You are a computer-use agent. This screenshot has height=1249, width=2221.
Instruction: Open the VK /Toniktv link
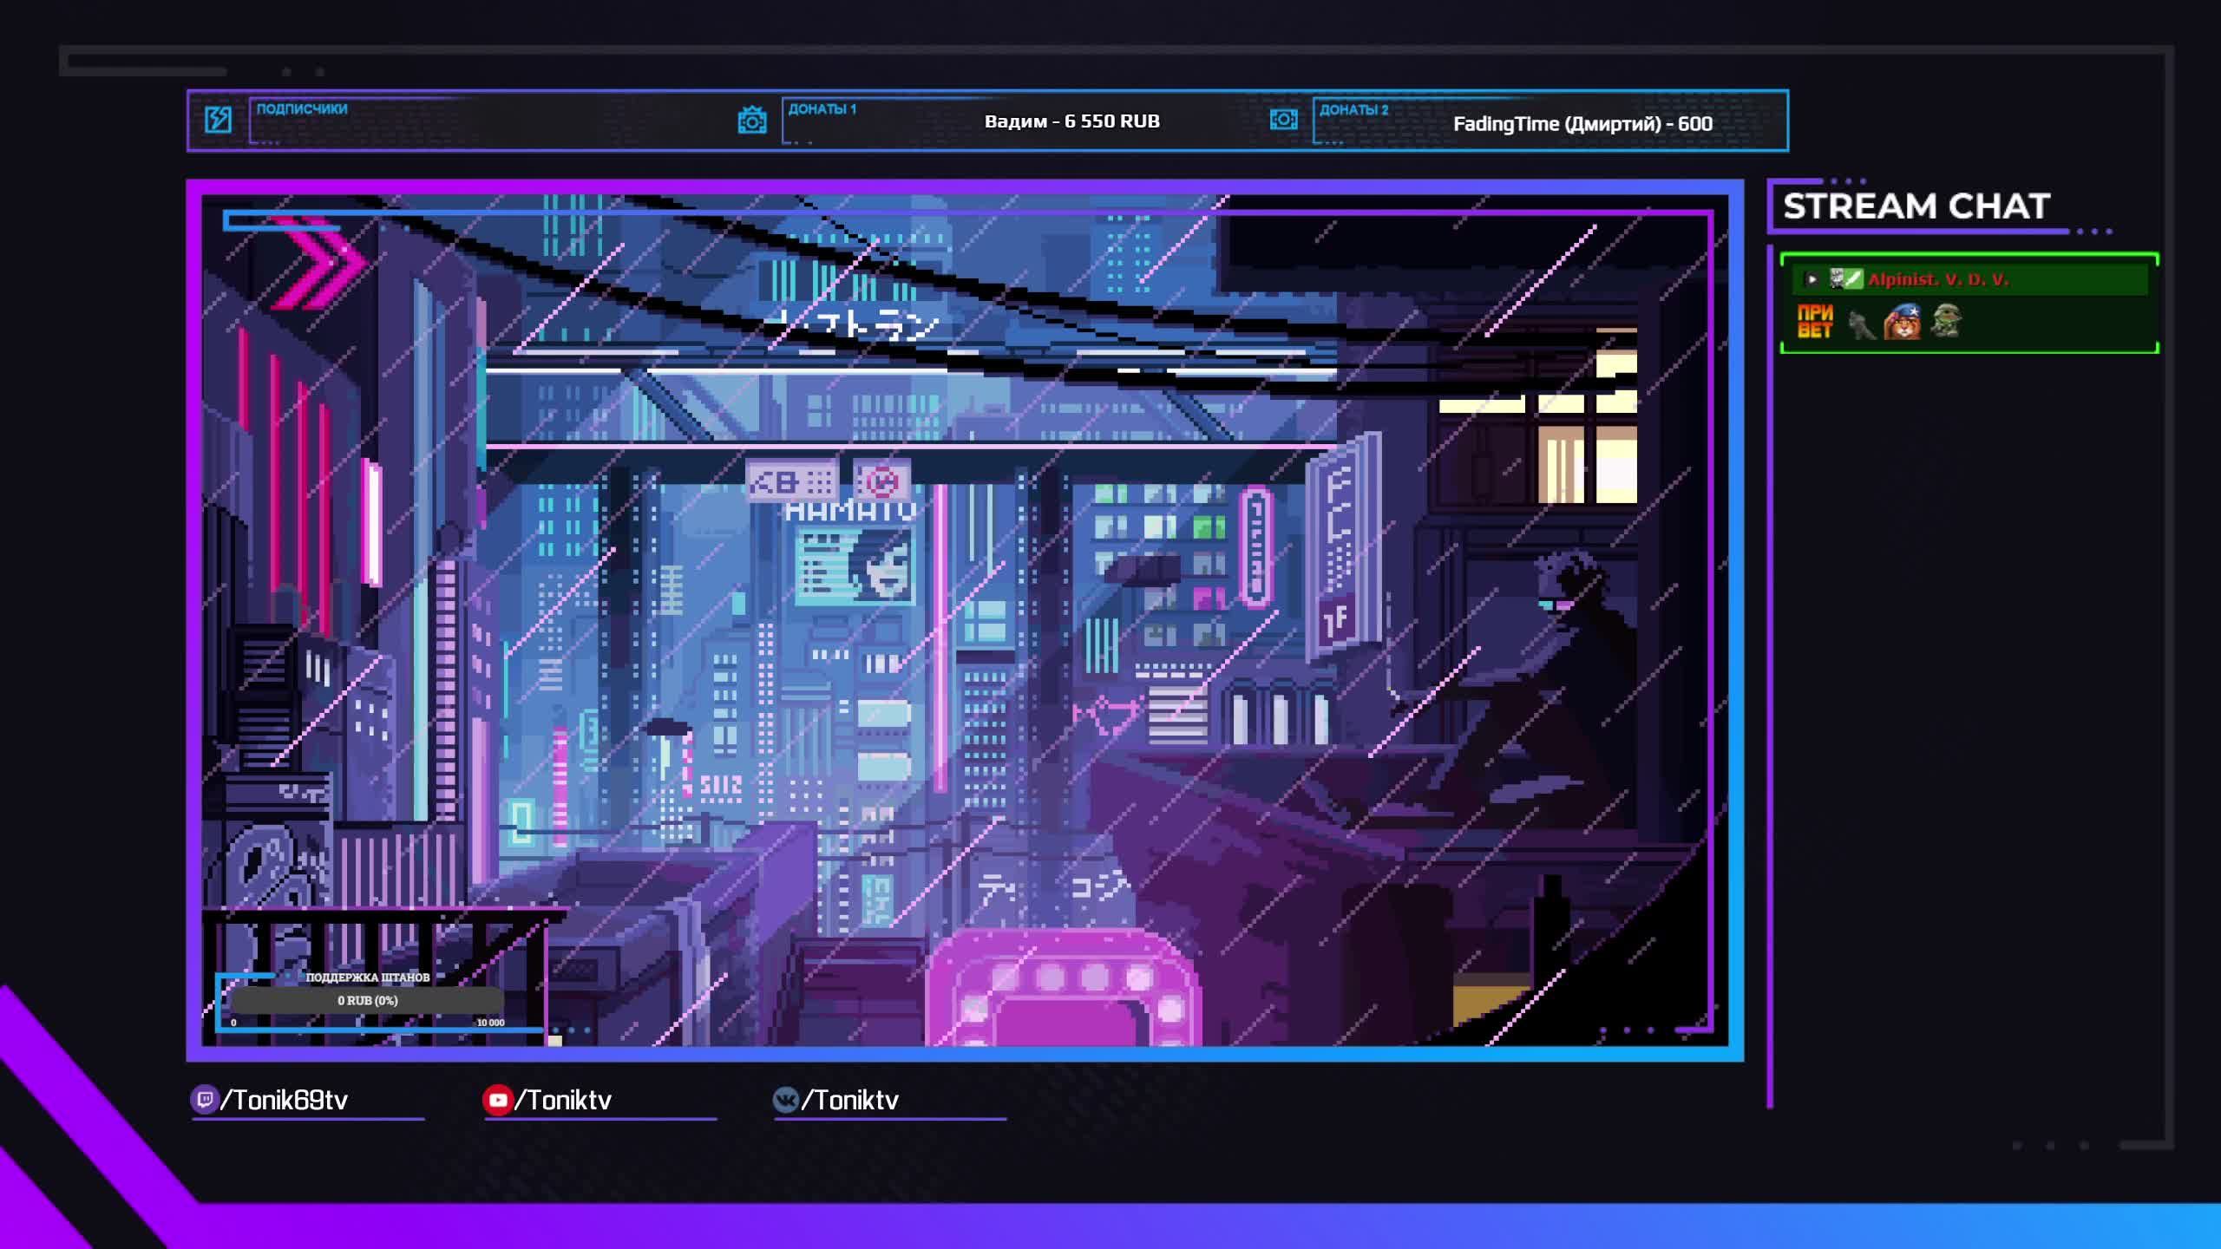(849, 1100)
